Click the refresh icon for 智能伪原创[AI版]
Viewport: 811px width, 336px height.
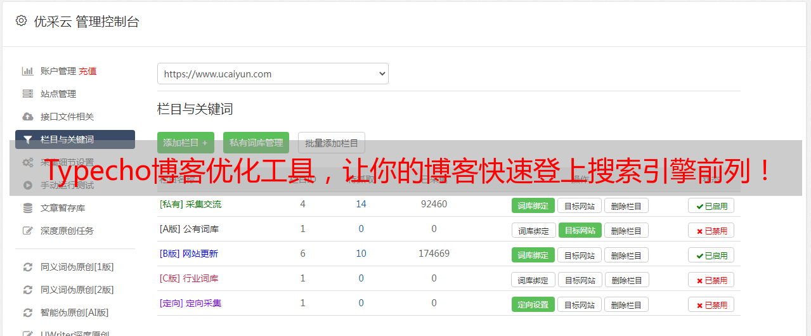[27, 313]
